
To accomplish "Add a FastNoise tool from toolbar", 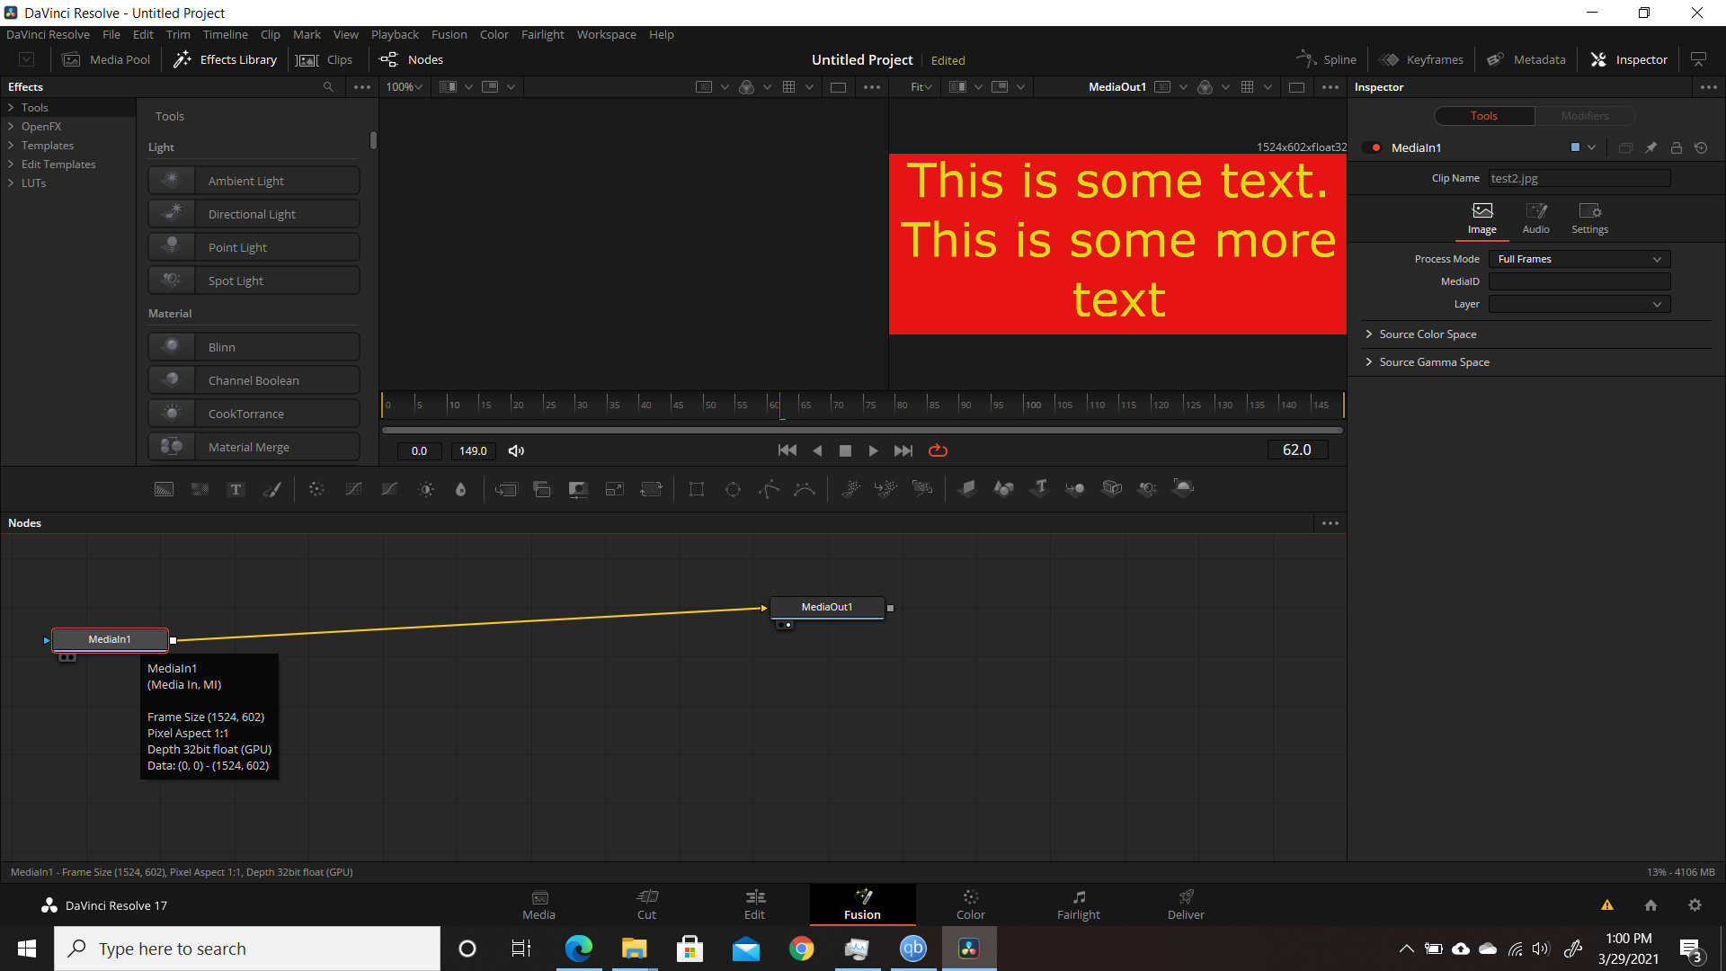I will 200,489.
